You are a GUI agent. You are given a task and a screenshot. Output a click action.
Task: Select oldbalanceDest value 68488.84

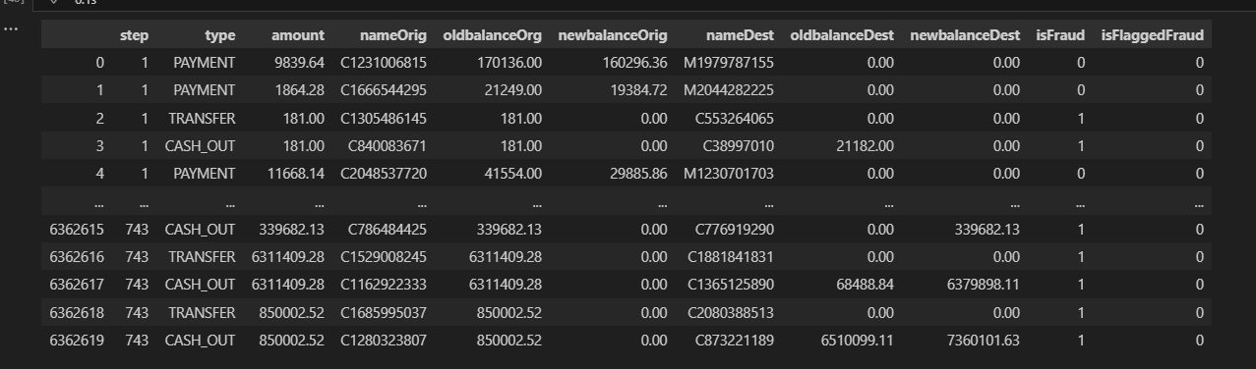coord(864,285)
